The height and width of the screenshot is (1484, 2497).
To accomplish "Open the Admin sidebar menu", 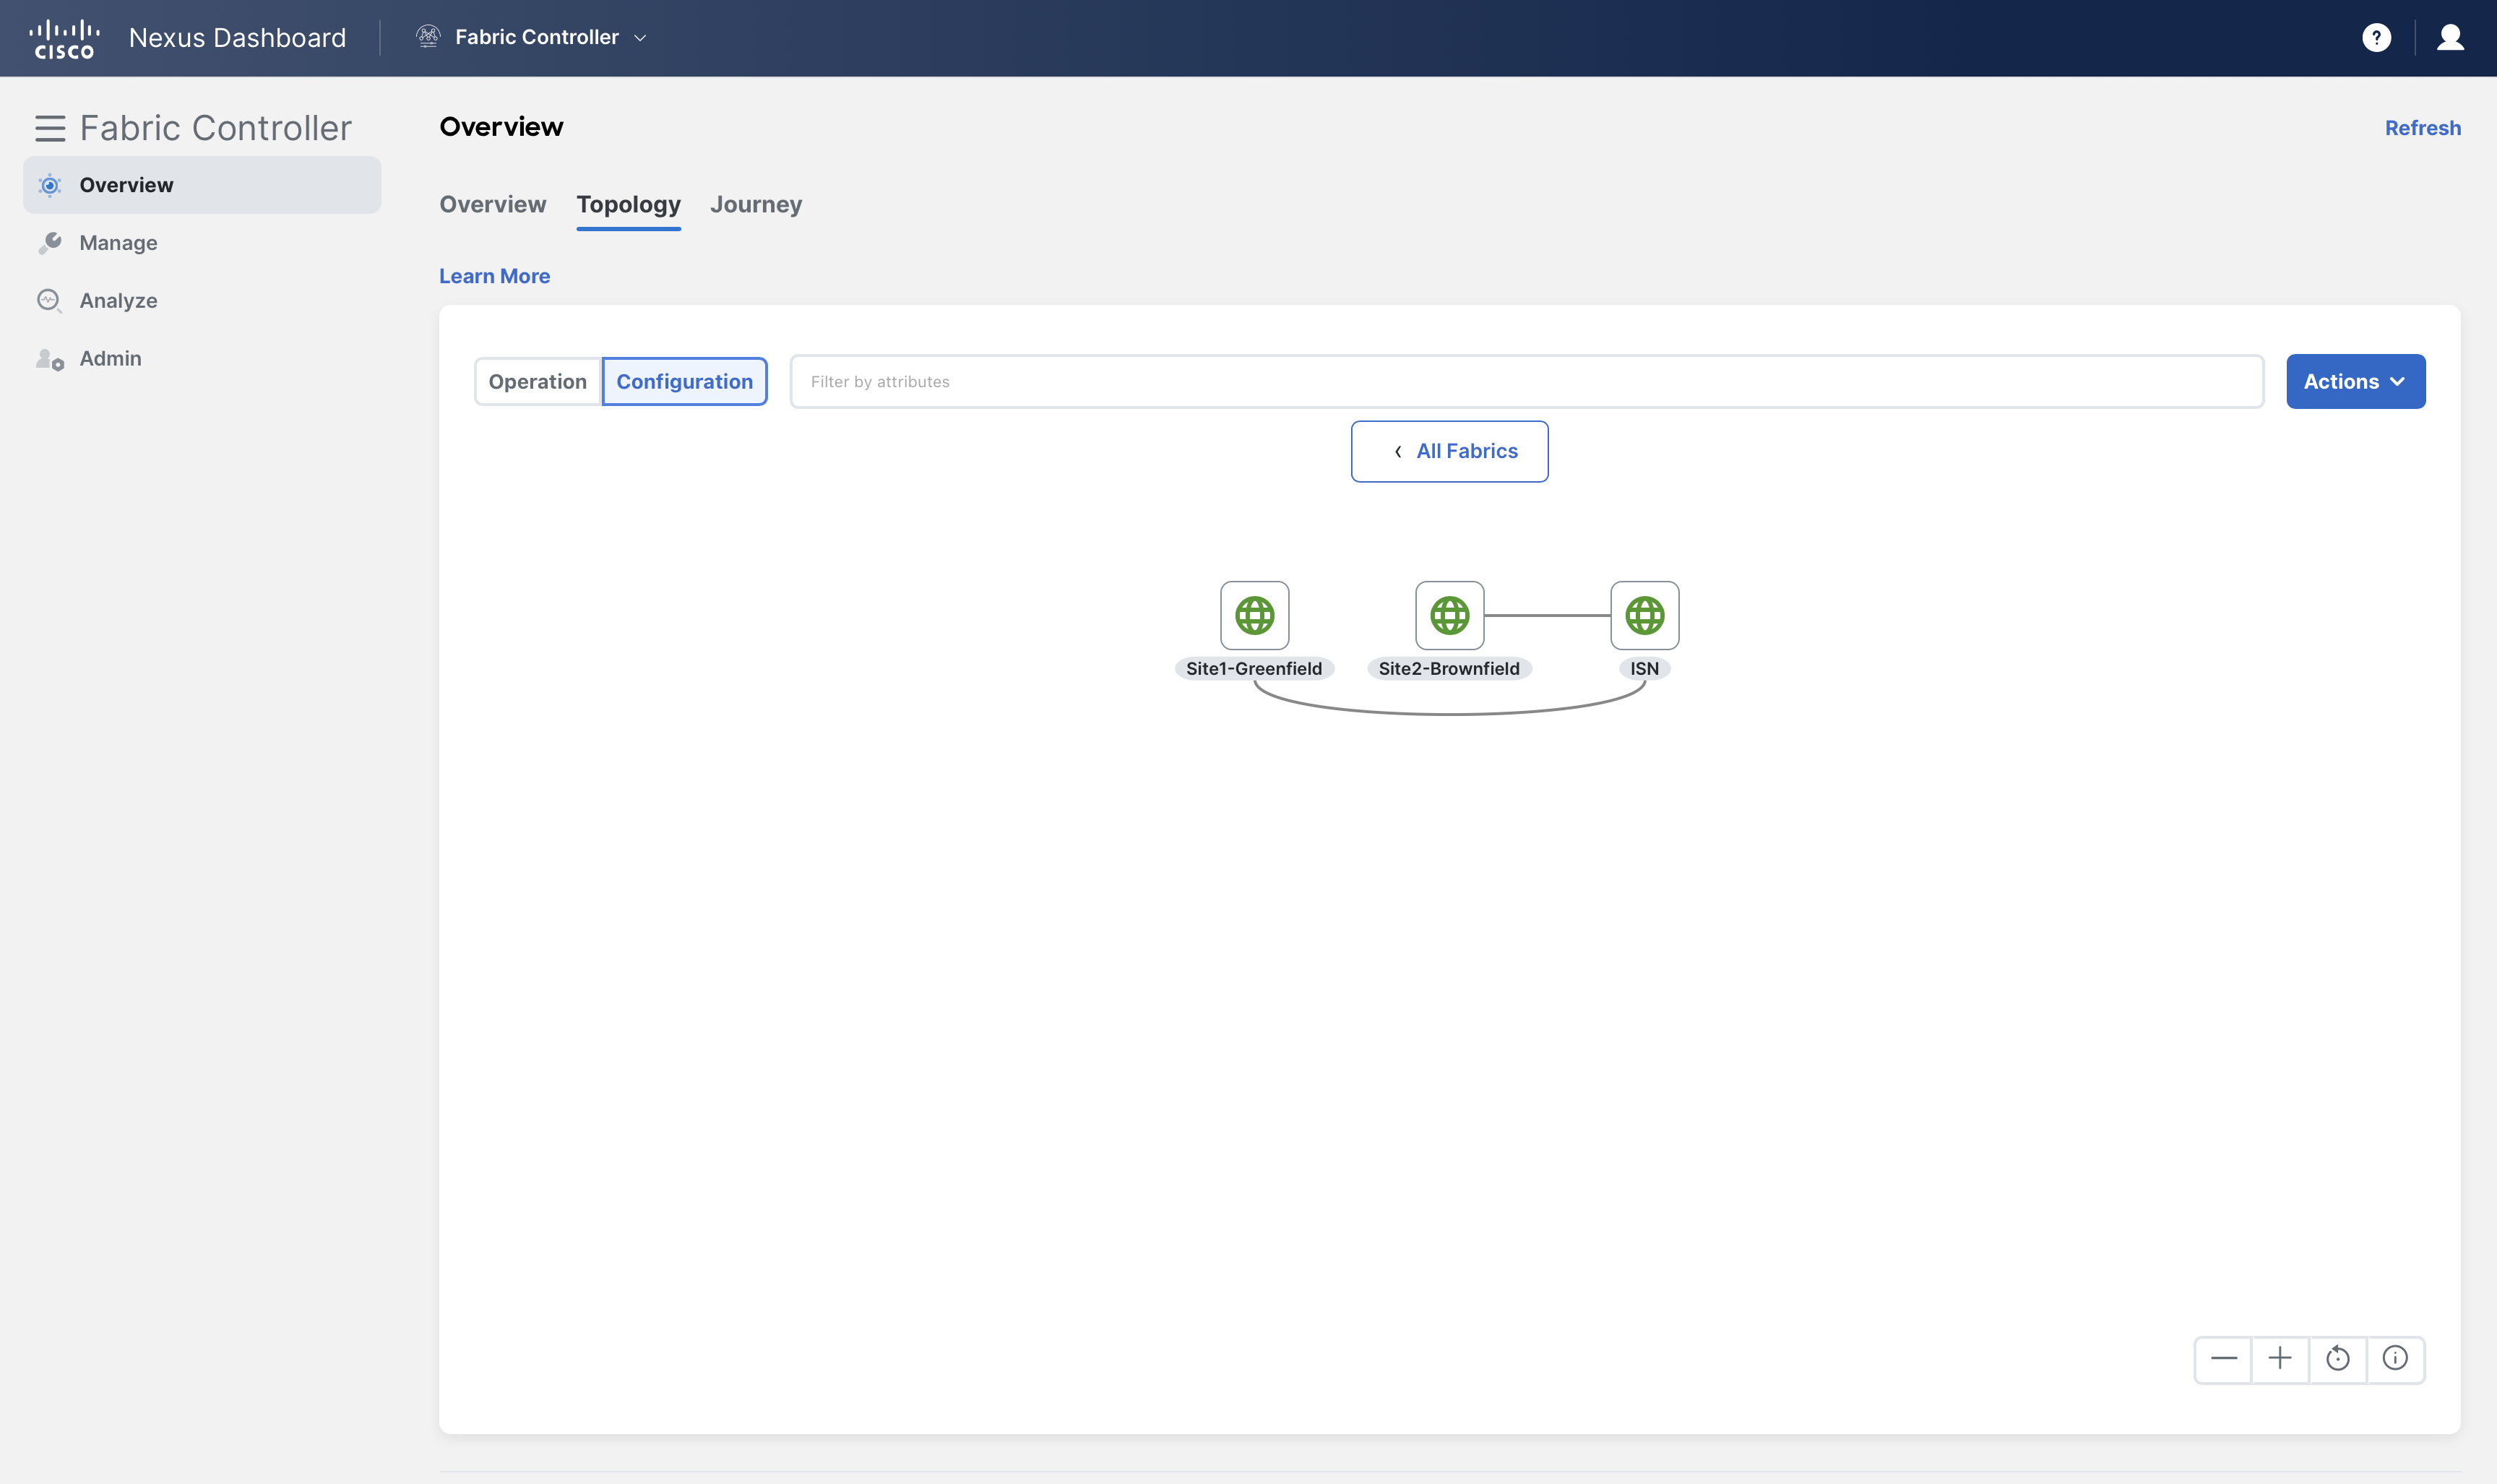I will pyautogui.click(x=202, y=359).
